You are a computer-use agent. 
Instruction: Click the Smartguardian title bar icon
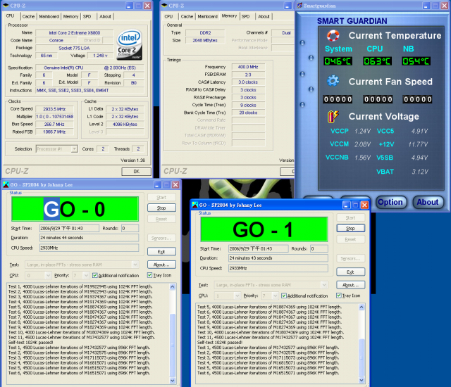pyautogui.click(x=299, y=6)
